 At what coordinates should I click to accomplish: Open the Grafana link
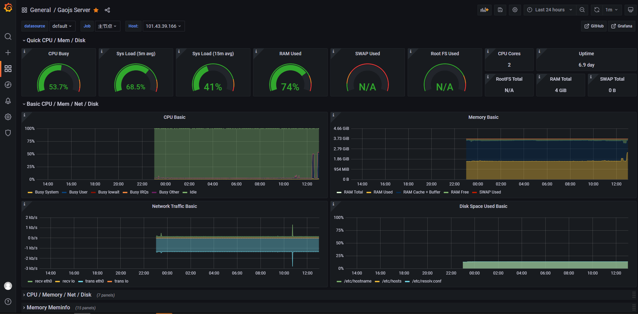click(622, 26)
